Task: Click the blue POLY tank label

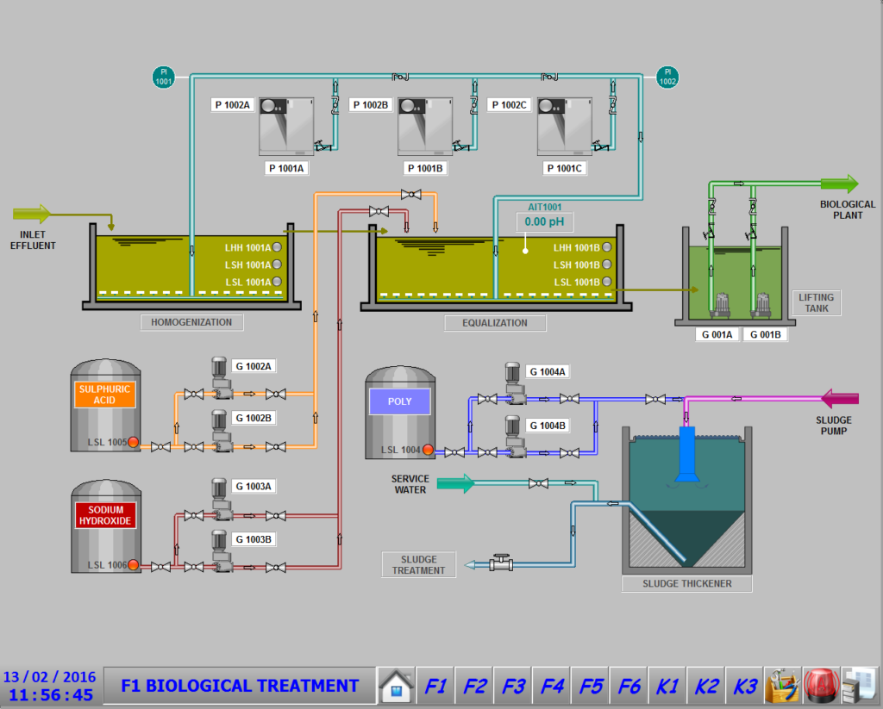Action: coord(400,401)
